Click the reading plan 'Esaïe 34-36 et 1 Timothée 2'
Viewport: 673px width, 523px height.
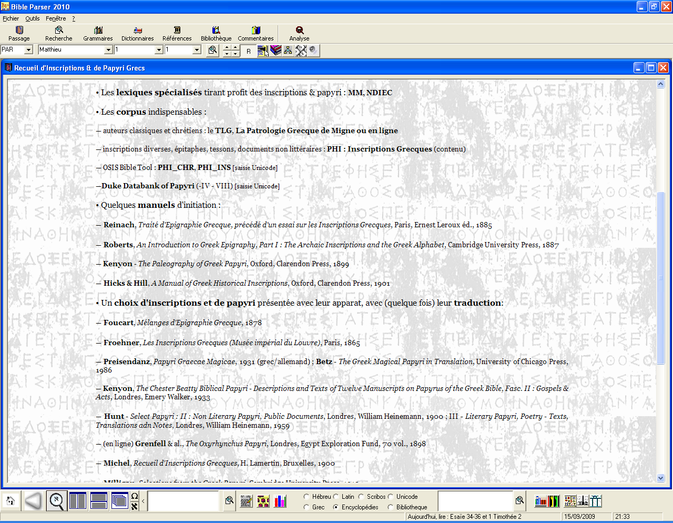pos(486,517)
